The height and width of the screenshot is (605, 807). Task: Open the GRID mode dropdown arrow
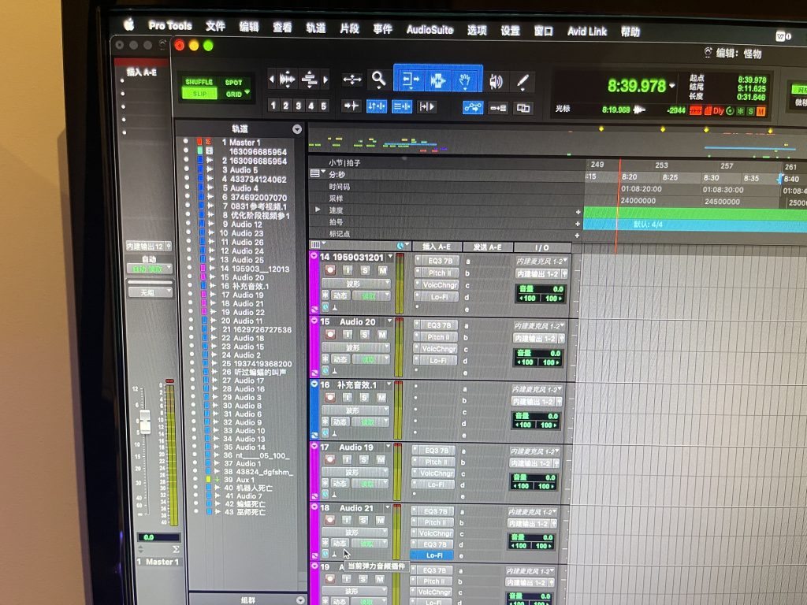tap(247, 93)
